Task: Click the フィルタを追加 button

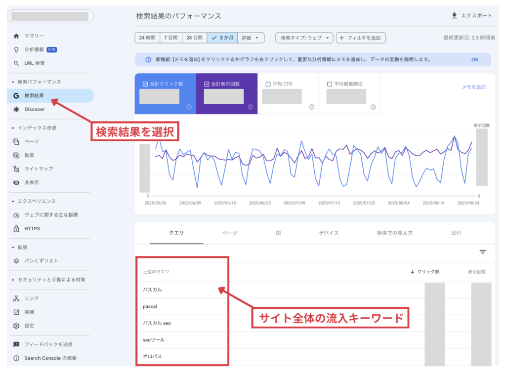Action: pyautogui.click(x=361, y=38)
